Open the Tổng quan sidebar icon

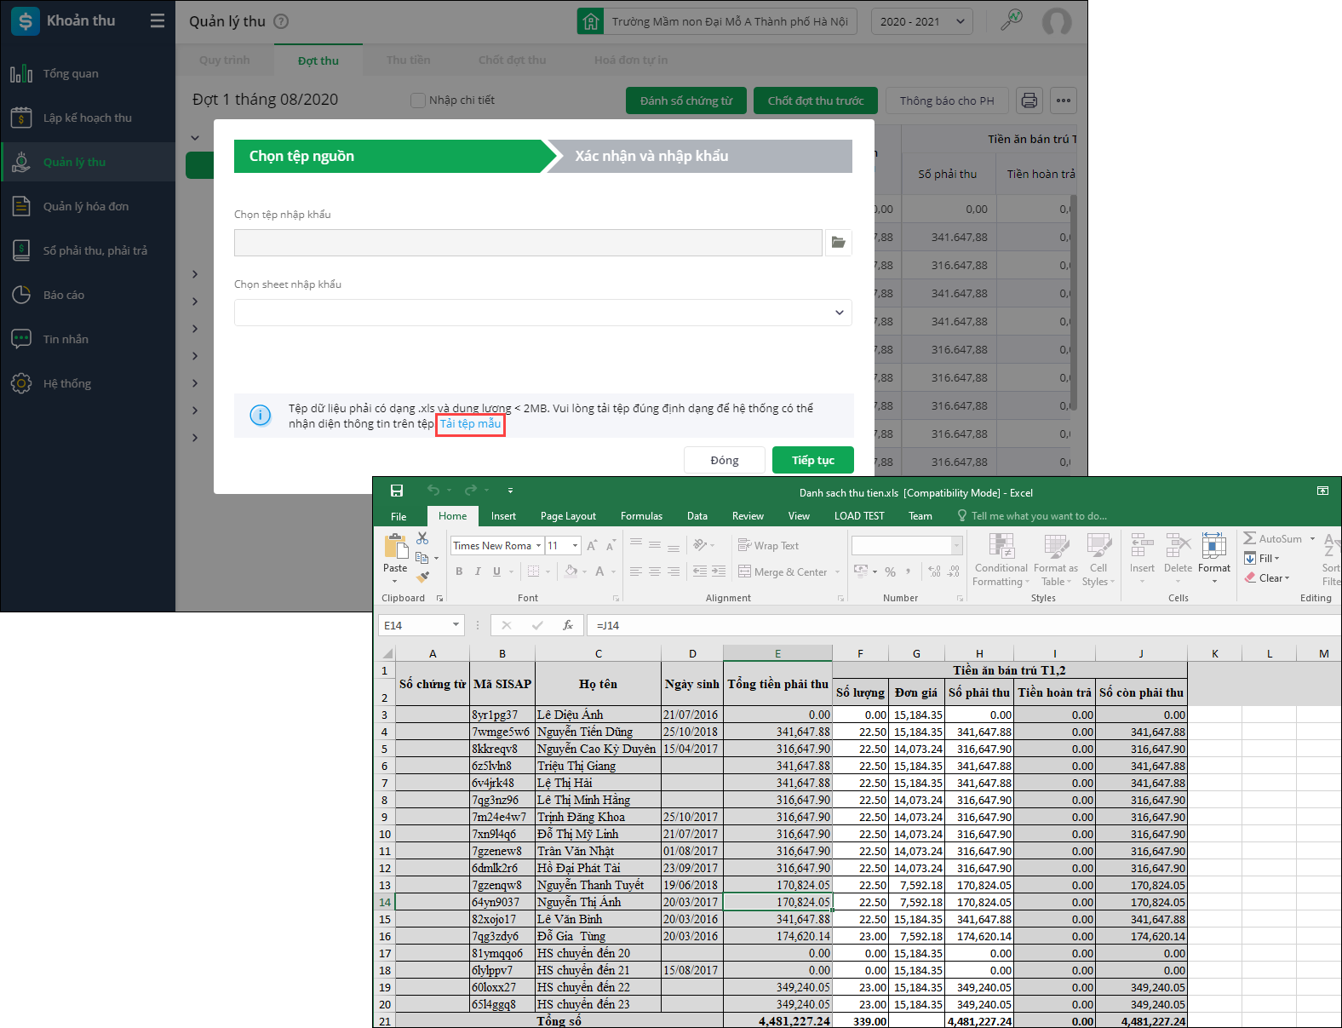21,73
